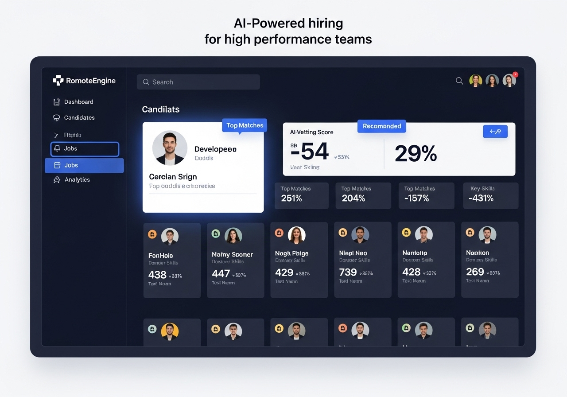Viewport: 567px width, 397px height.
Task: Click the 251% Top Matches stat tile
Action: pos(301,195)
